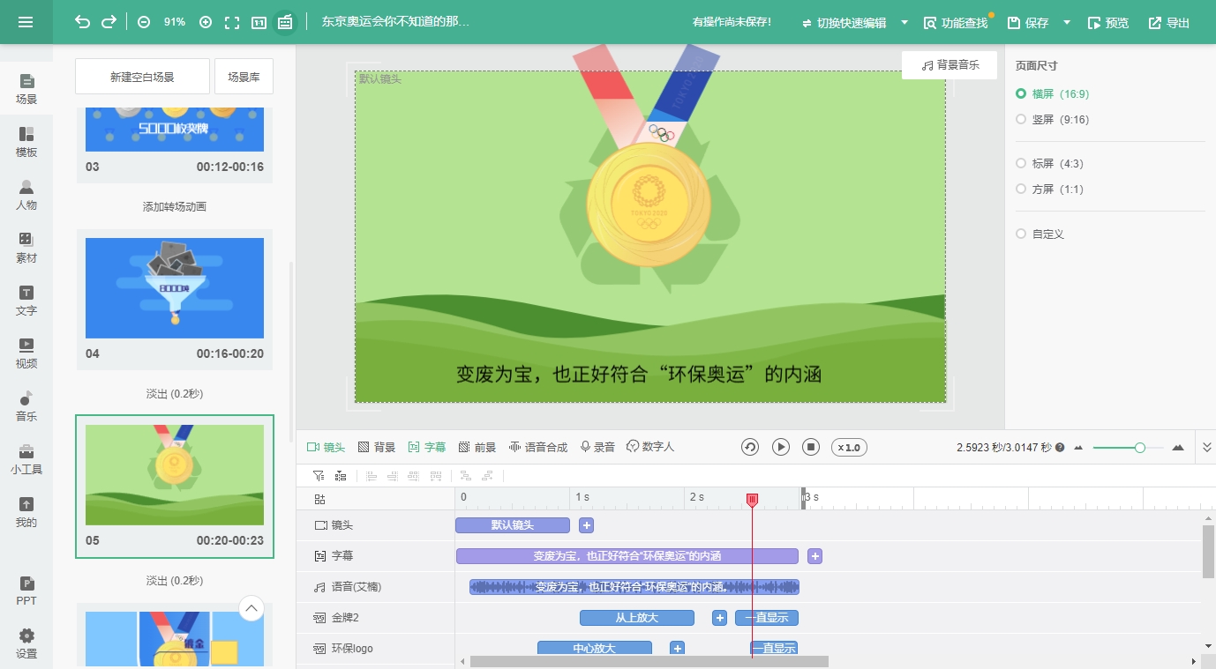Screen dimensions: 1216x669
Task: Zoom in the canvas with plus icon
Action: [206, 22]
